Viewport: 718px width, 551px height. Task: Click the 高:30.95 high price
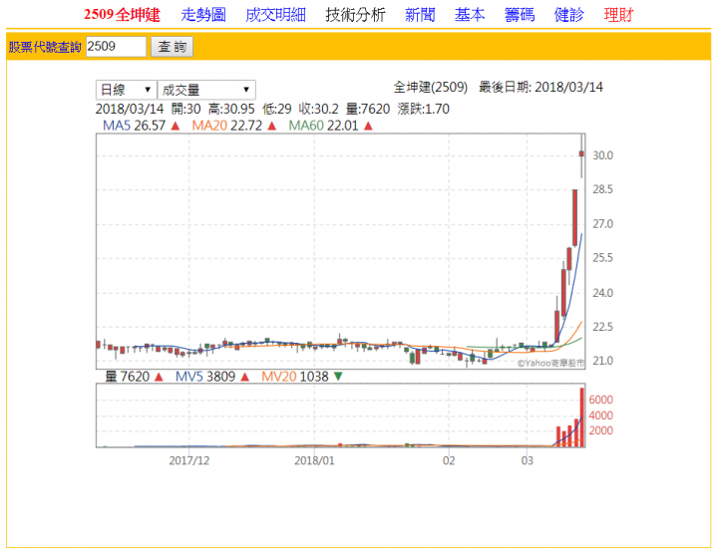[x=231, y=109]
